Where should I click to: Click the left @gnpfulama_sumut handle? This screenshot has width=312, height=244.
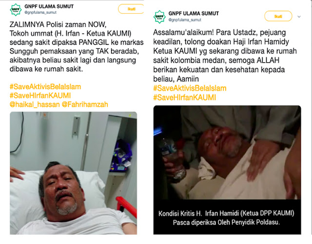40,12
